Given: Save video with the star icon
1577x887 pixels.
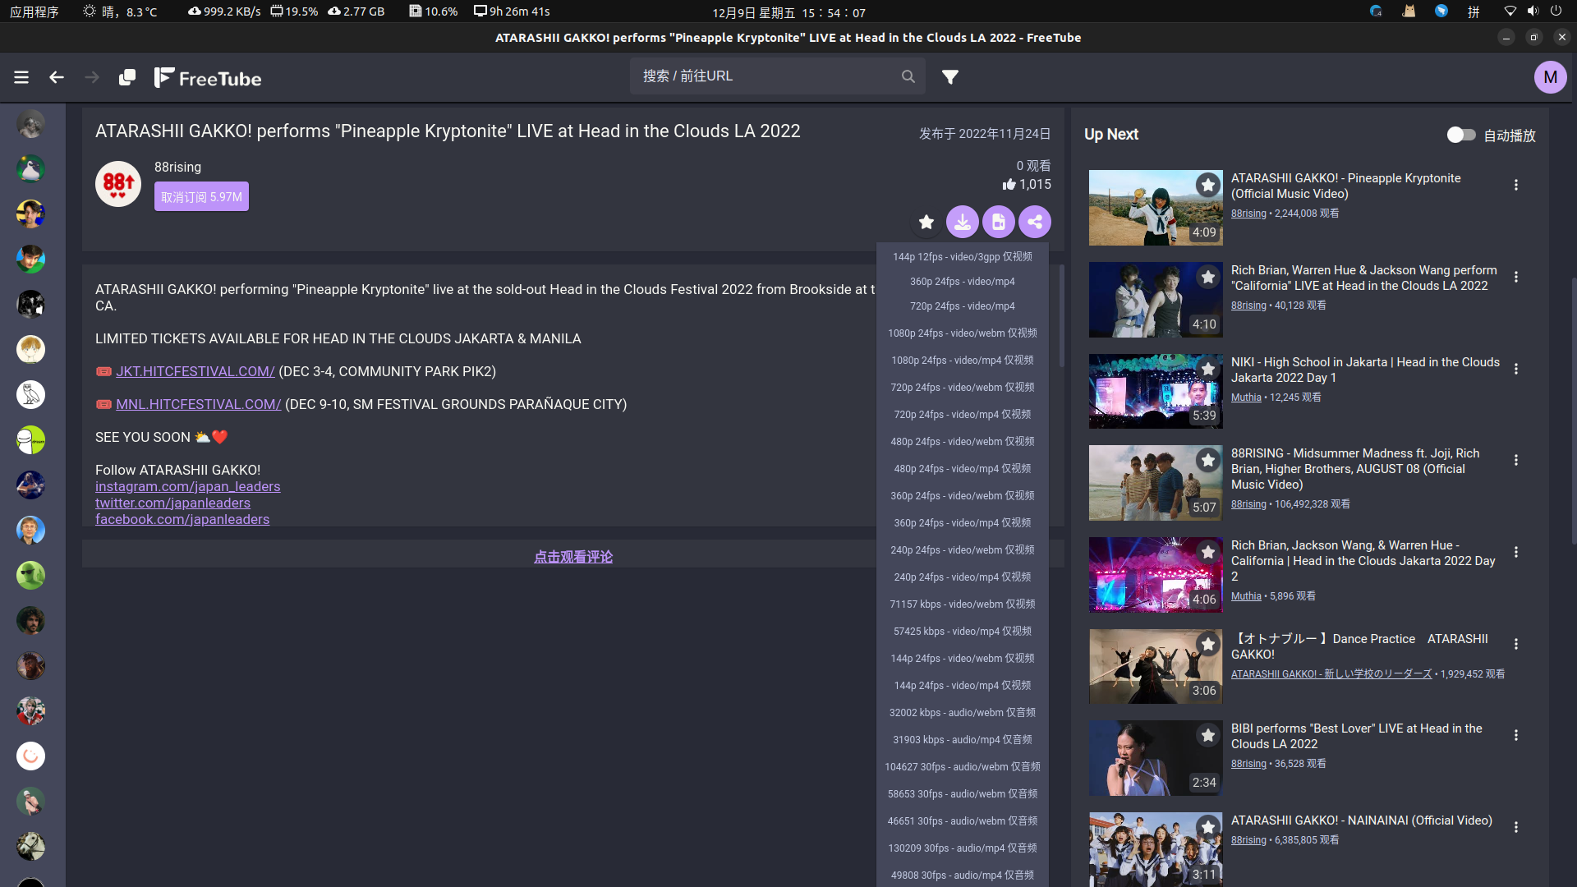Looking at the screenshot, I should [926, 222].
